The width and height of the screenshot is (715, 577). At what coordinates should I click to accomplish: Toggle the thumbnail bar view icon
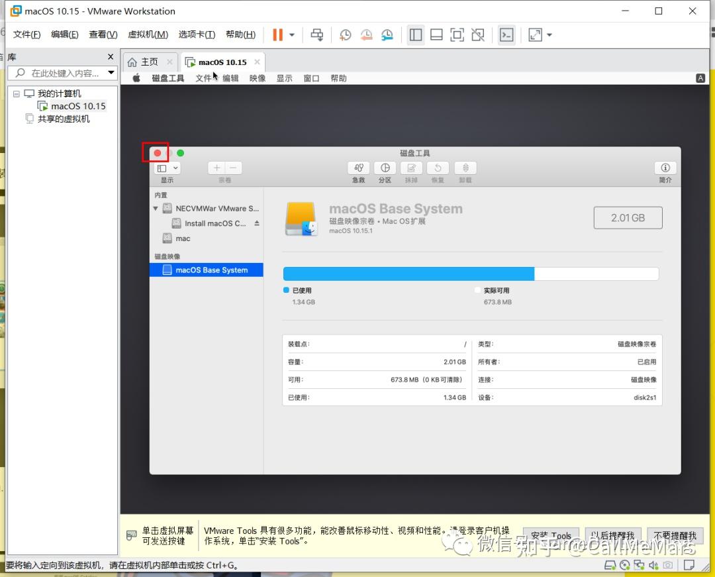coord(436,34)
